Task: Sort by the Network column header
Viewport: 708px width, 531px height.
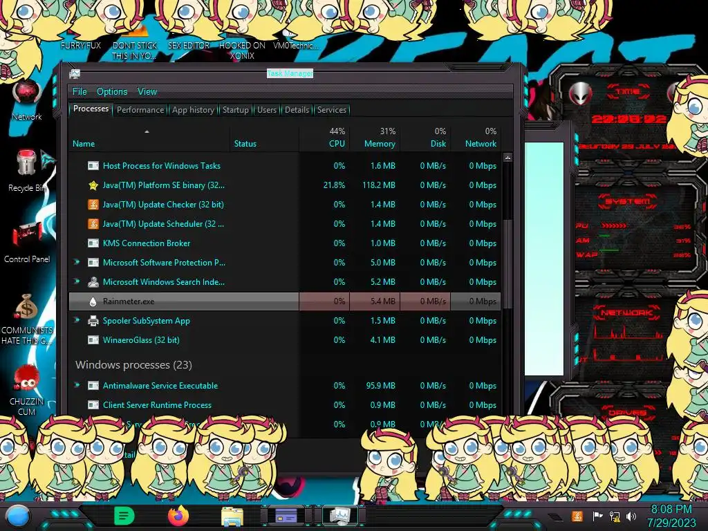Action: click(x=476, y=138)
